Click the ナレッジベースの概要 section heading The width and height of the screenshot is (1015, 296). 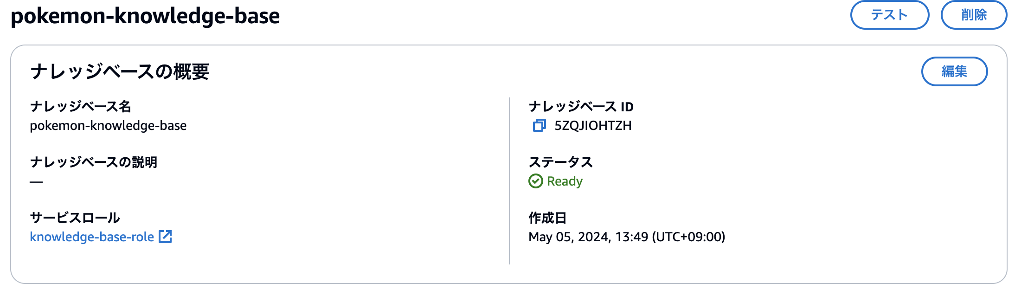click(x=120, y=71)
